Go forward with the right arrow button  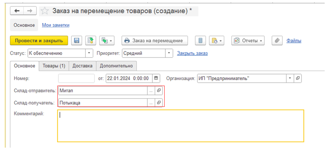coord(30,11)
